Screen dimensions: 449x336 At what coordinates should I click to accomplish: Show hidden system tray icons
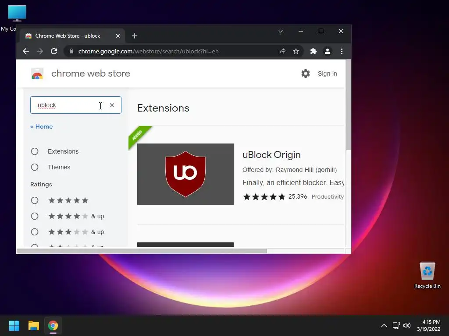[x=384, y=325]
